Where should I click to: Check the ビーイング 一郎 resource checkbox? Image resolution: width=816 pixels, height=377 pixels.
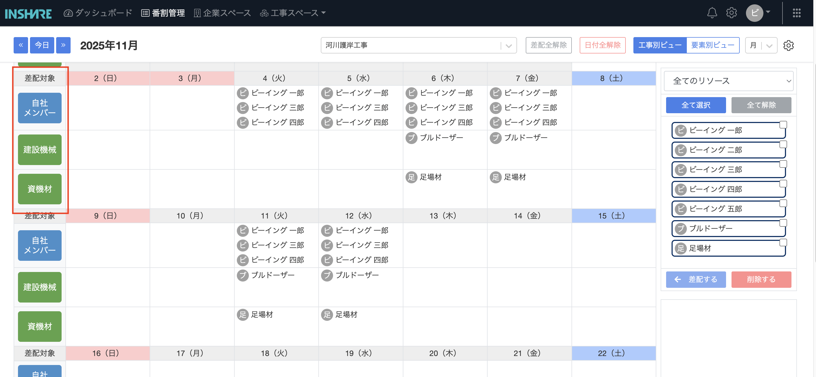pyautogui.click(x=783, y=125)
